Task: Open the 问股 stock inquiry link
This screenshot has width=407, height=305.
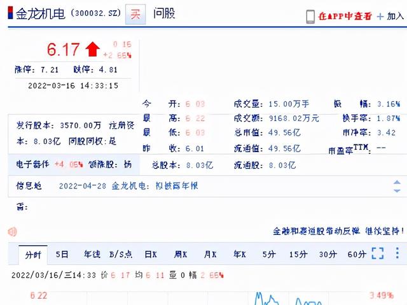Action: 164,13
